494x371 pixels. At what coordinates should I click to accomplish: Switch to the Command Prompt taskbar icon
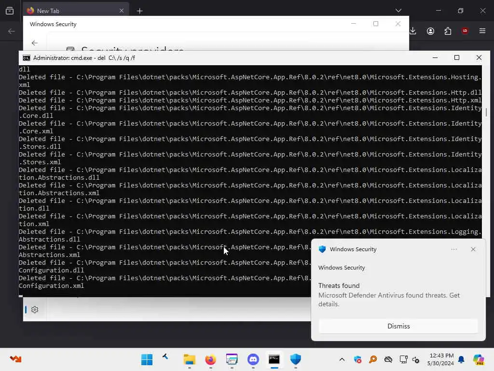point(274,359)
